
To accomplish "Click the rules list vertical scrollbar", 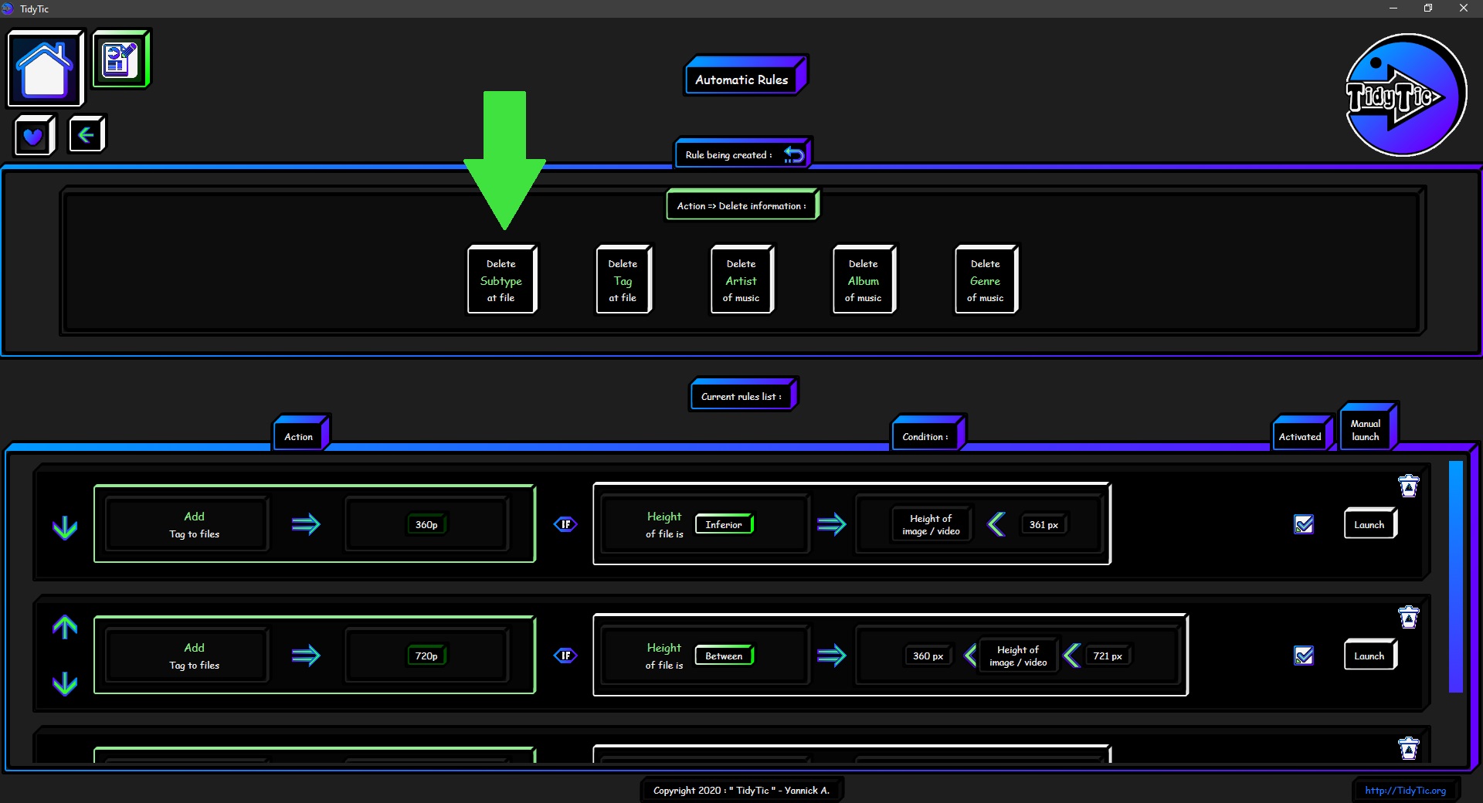I will [1455, 576].
